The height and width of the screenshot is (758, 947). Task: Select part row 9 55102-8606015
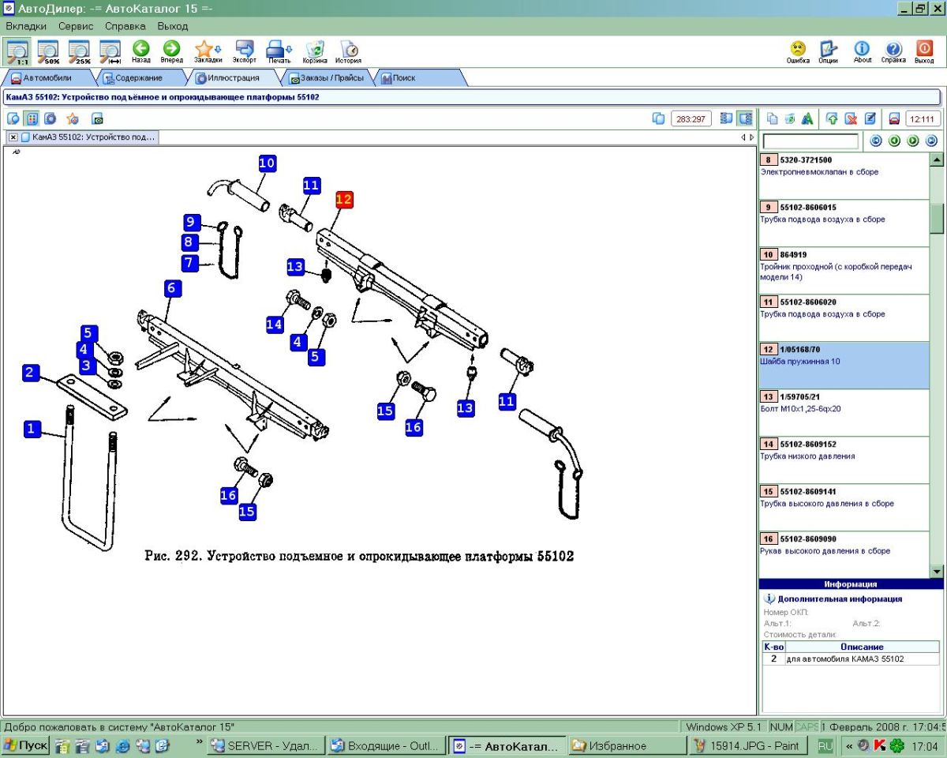(x=844, y=223)
